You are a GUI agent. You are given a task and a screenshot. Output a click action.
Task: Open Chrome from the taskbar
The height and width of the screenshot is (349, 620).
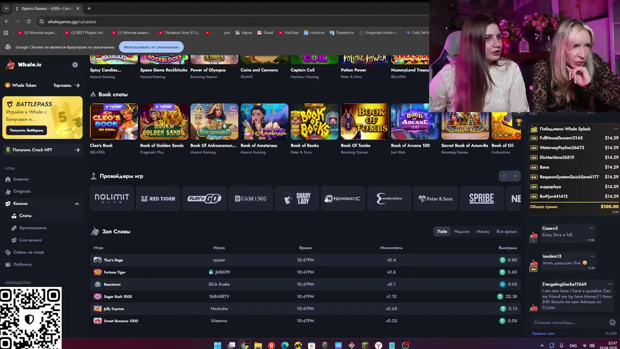pyautogui.click(x=245, y=345)
